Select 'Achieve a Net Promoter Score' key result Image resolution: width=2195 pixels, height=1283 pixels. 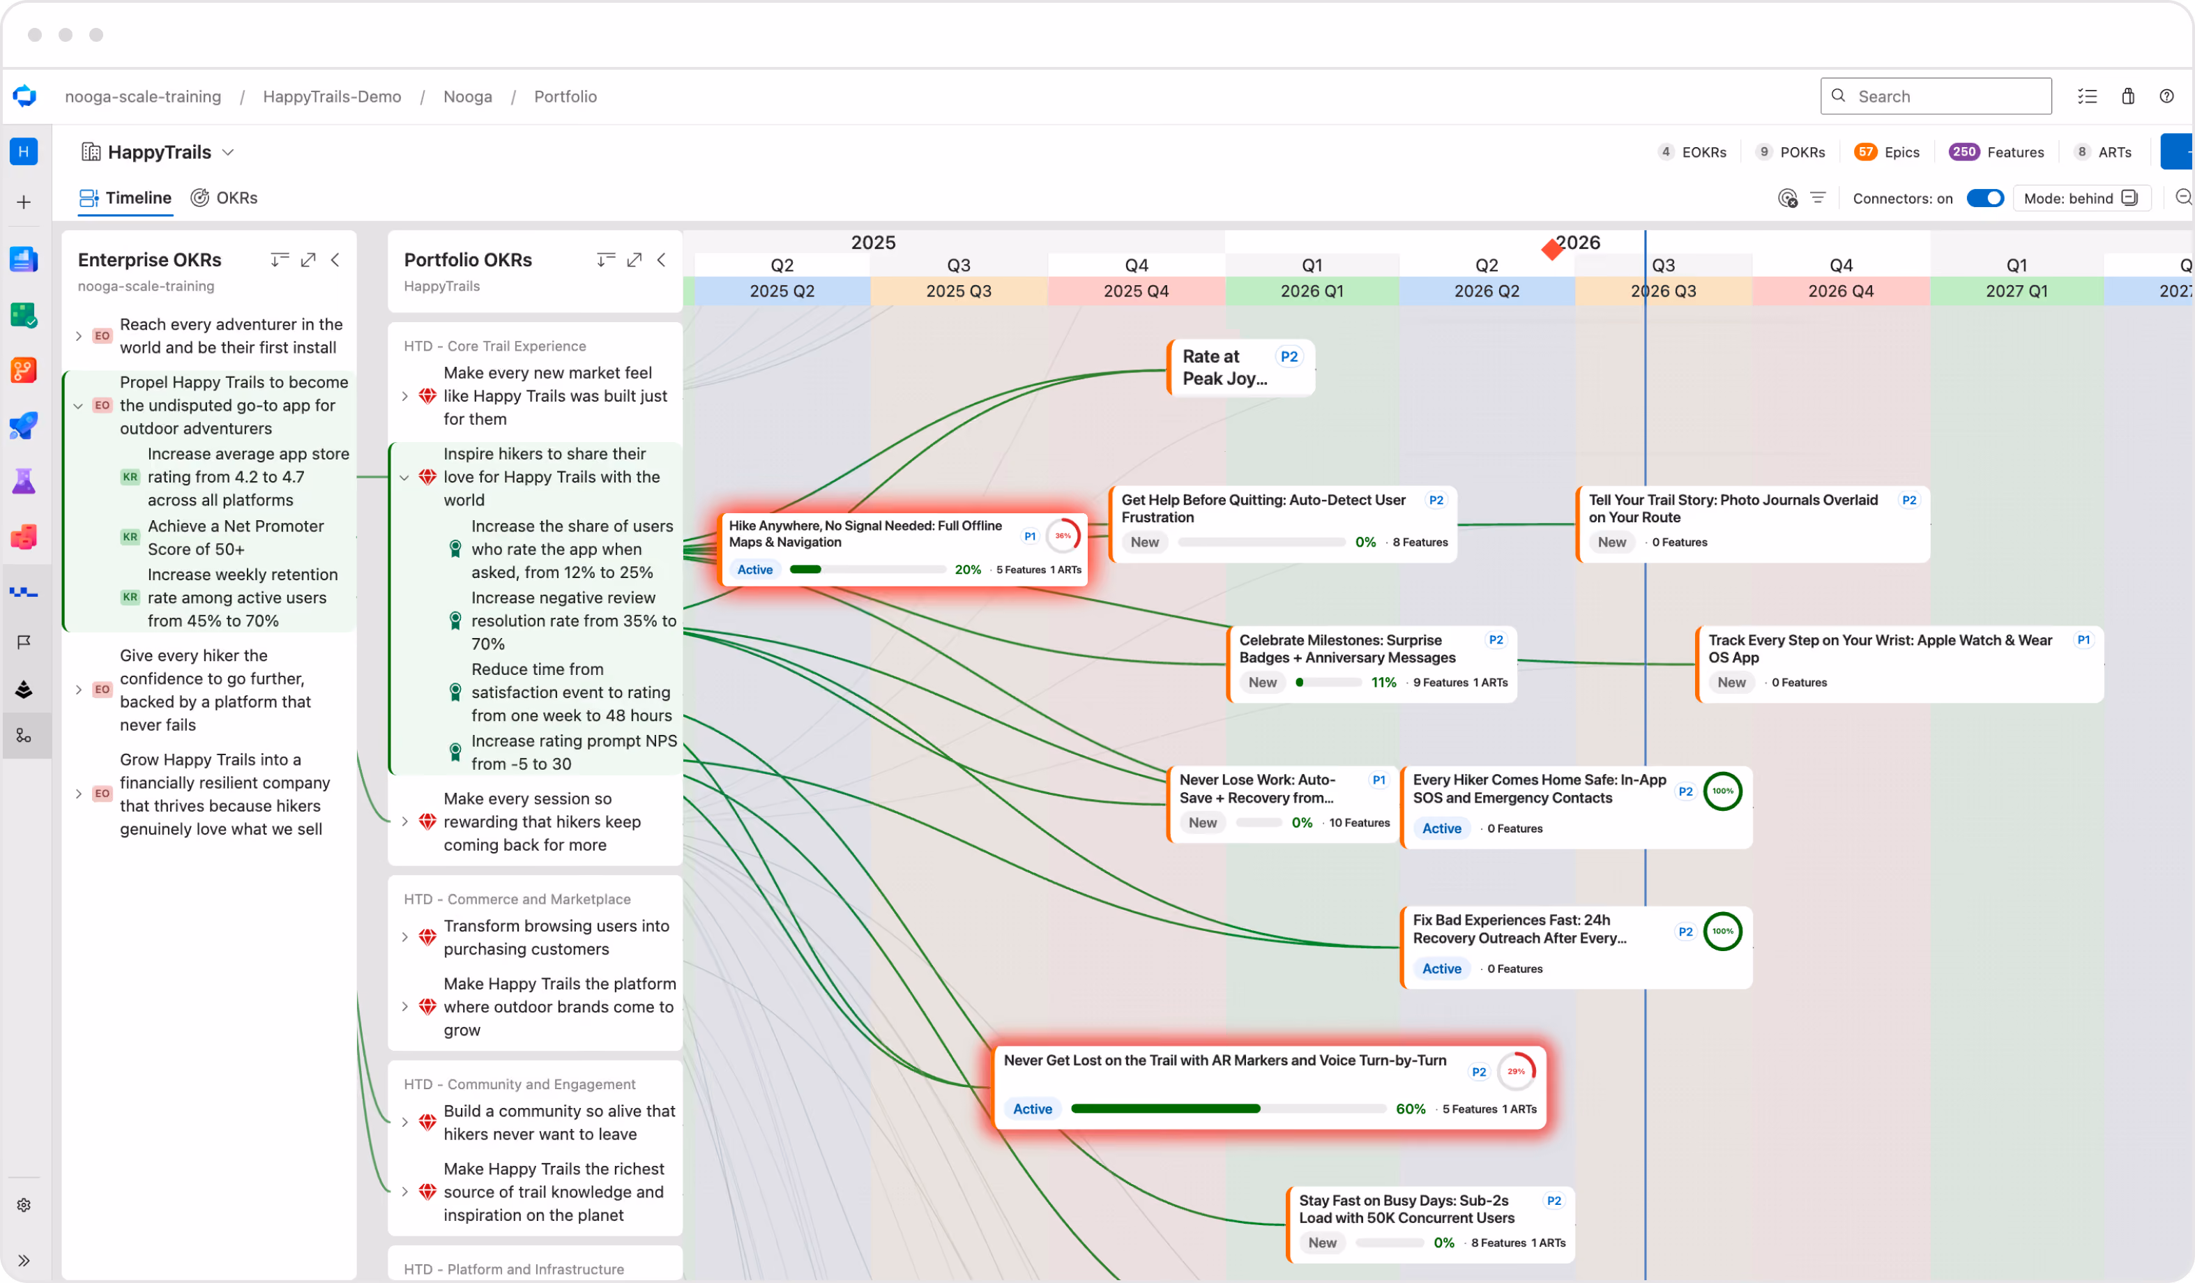pyautogui.click(x=236, y=538)
